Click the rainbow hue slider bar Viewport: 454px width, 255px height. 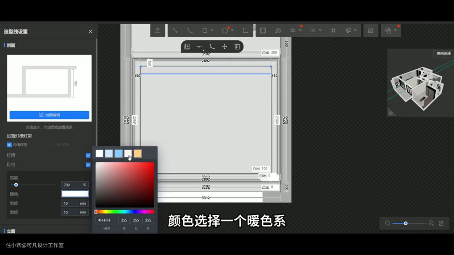125,212
